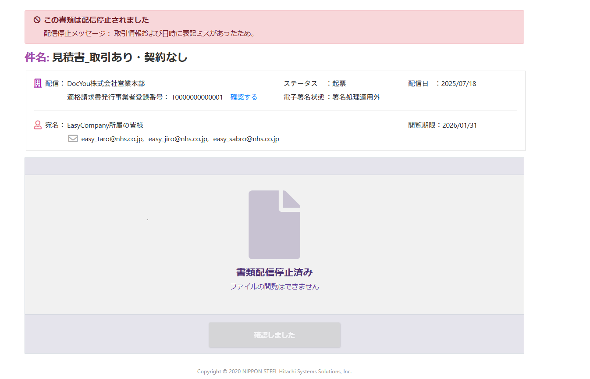
Task: Select the easy_sabro@nhs.co.jp email address
Action: click(246, 139)
